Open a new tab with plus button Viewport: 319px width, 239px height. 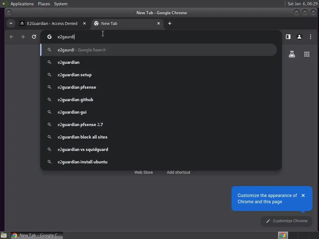pyautogui.click(x=170, y=23)
